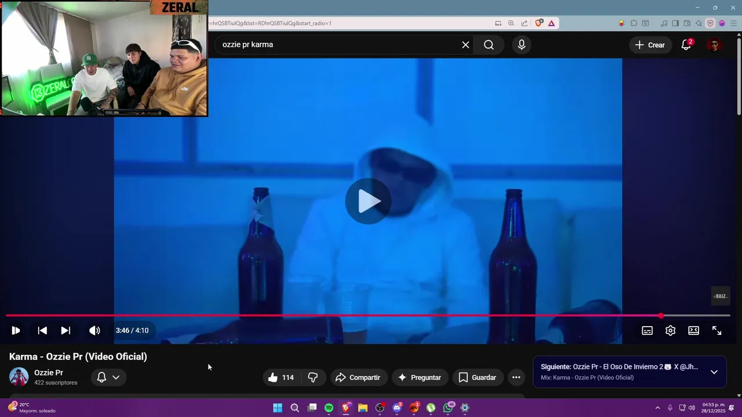Viewport: 742px width, 417px height.
Task: Show hidden system tray icons chevron
Action: click(657, 408)
